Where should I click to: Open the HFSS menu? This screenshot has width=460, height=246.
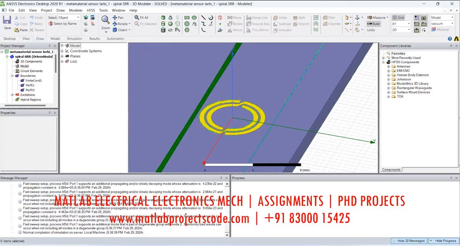coord(91,11)
